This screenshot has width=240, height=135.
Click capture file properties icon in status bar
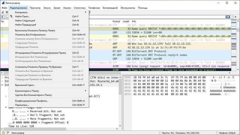8,133
